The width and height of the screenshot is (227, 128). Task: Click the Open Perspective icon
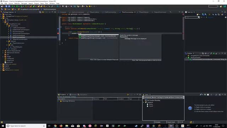click(x=221, y=6)
